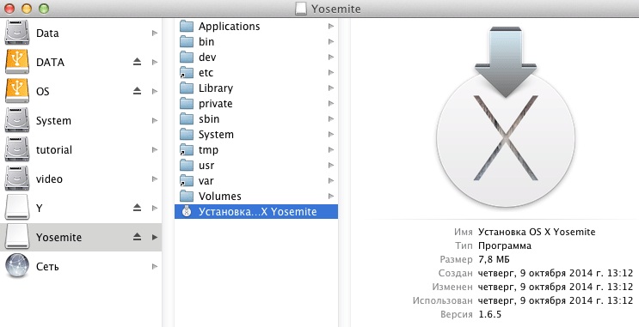Select the etc folder name

tap(206, 73)
